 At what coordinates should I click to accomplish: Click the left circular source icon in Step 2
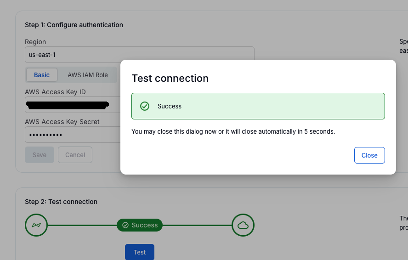pos(36,225)
